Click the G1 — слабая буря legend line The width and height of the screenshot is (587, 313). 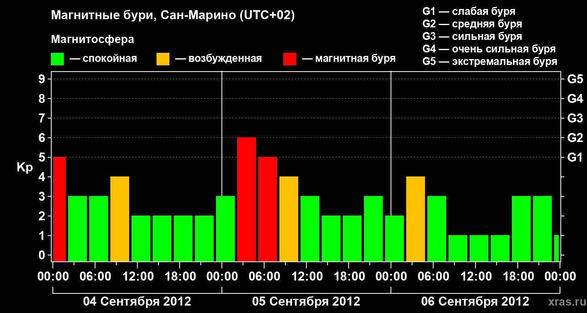click(469, 11)
